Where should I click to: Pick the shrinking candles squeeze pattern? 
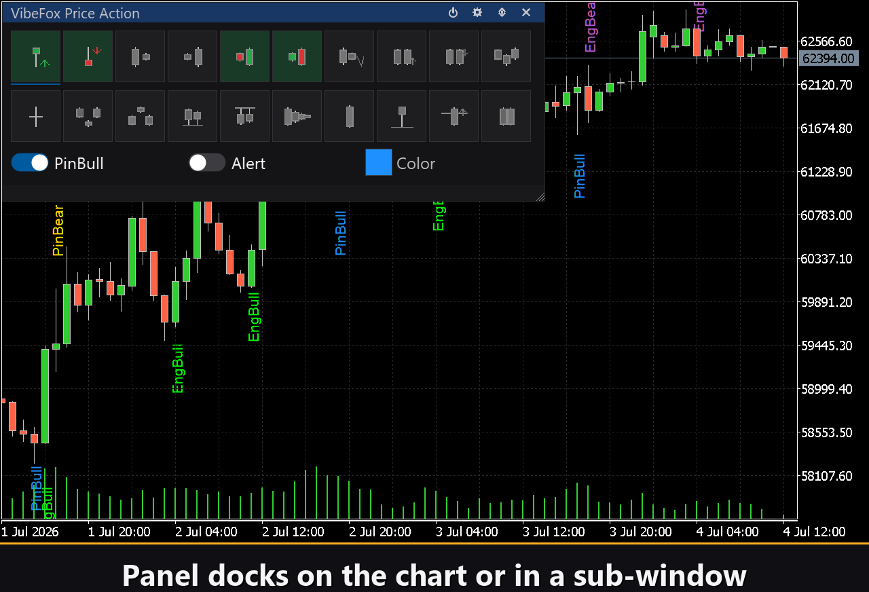[x=297, y=116]
